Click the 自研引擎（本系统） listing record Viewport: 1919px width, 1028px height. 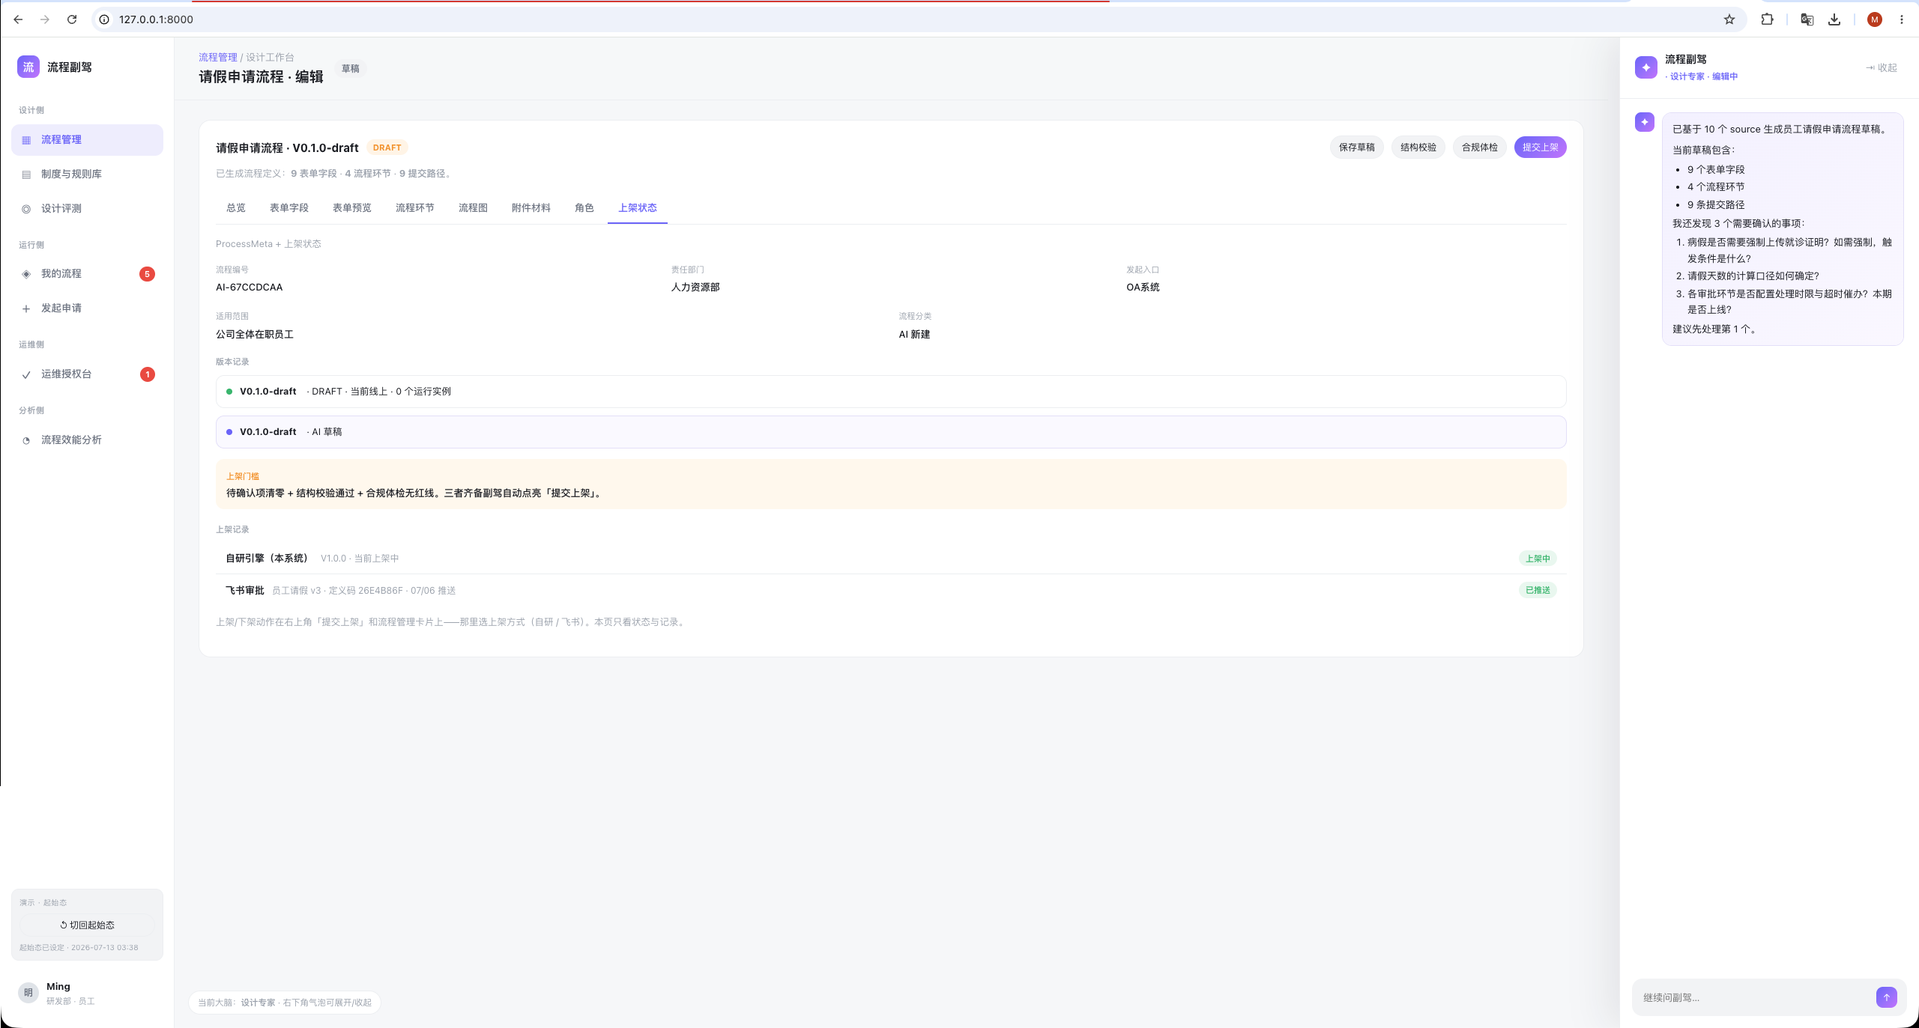891,559
